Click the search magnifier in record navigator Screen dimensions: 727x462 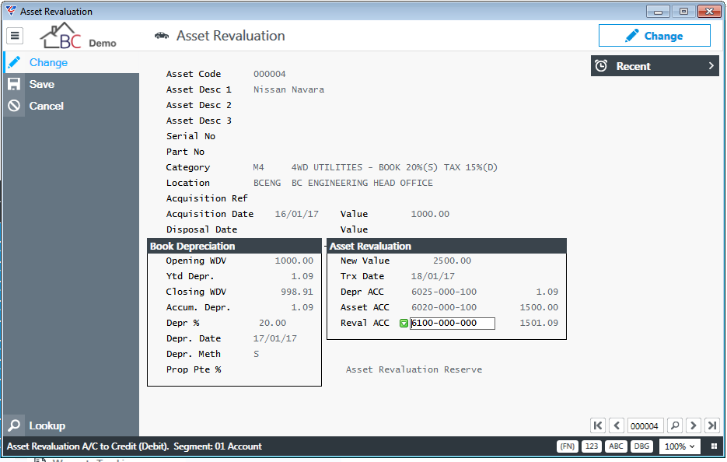(x=675, y=425)
